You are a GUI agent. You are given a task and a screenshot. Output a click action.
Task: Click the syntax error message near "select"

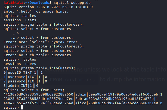[x=41, y=42]
